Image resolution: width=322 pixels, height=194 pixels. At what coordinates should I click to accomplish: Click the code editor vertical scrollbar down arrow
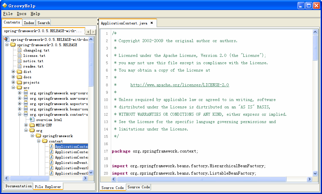click(315, 173)
